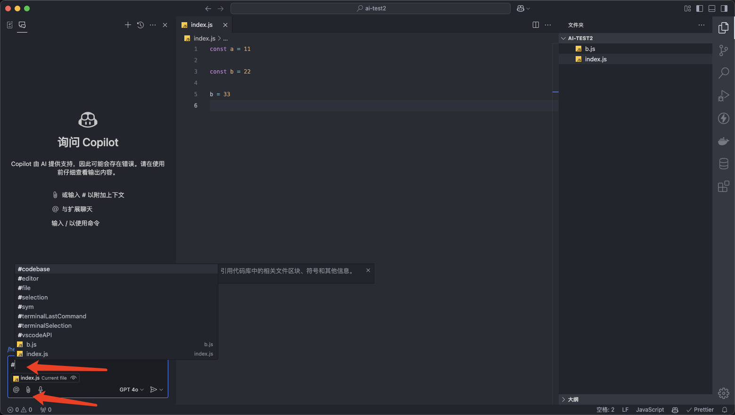The image size is (735, 415).
Task: Choose #sym from the suggestion list
Action: 116,307
